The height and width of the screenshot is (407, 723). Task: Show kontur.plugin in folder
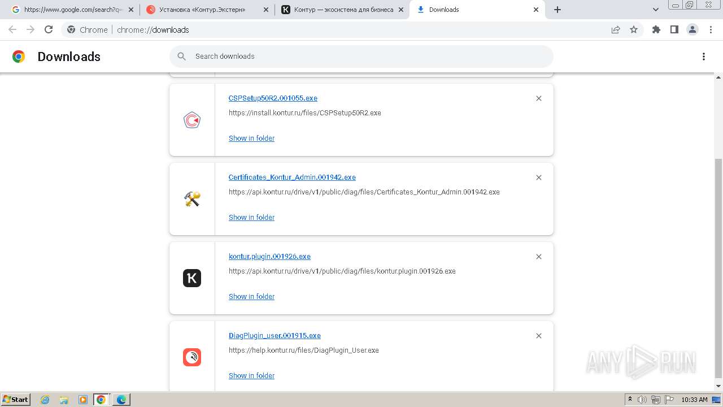251,297
